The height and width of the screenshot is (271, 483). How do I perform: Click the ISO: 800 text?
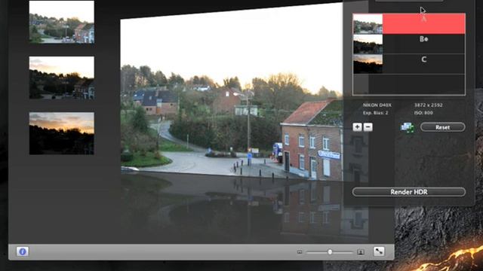[x=423, y=113]
